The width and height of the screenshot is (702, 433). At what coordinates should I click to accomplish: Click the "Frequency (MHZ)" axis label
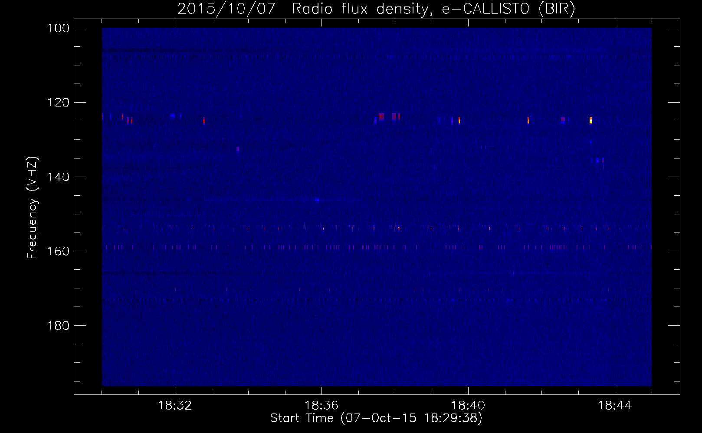tap(33, 208)
